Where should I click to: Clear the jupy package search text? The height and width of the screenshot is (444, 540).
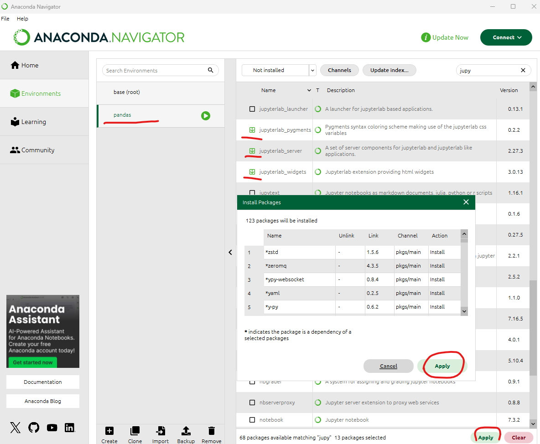coord(523,70)
